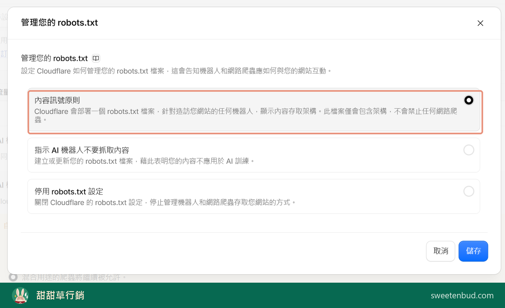
Task: Close the robots.txt management dialog
Action: click(480, 23)
